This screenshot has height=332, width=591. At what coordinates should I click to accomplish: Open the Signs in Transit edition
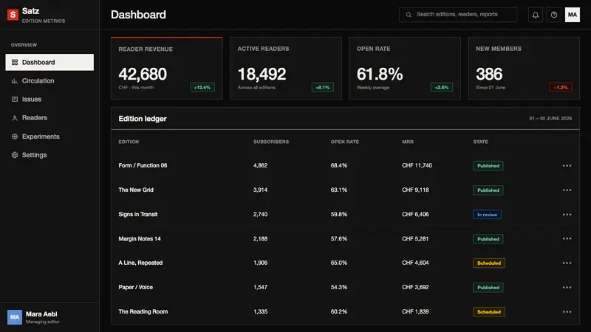138,214
